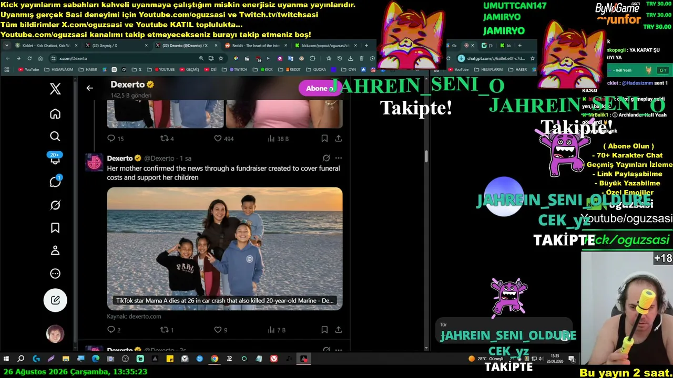Go back using the arrow beside Dexerto
The height and width of the screenshot is (378, 673).
click(90, 88)
